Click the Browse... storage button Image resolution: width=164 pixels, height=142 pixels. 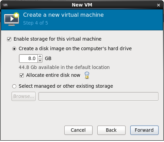23,96
